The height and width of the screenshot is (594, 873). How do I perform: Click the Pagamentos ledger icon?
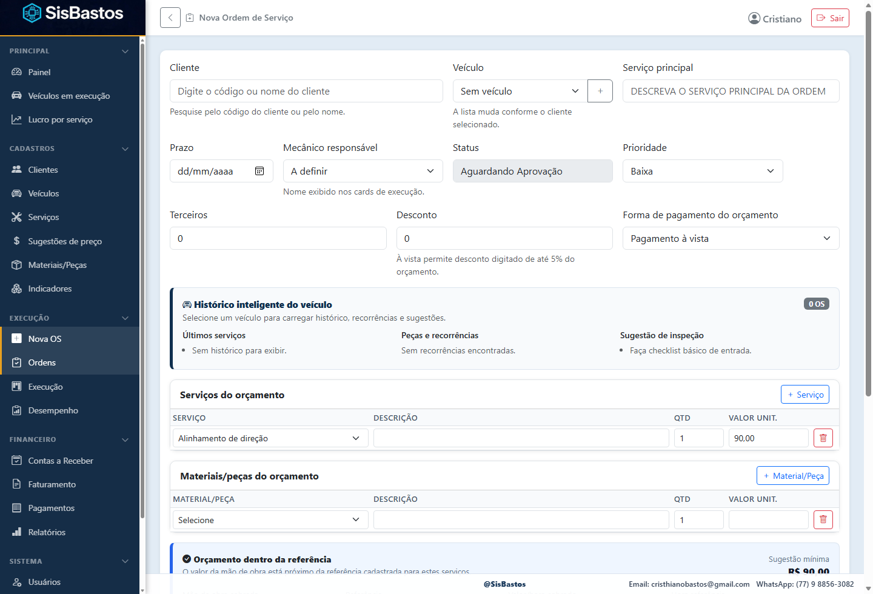coord(16,508)
